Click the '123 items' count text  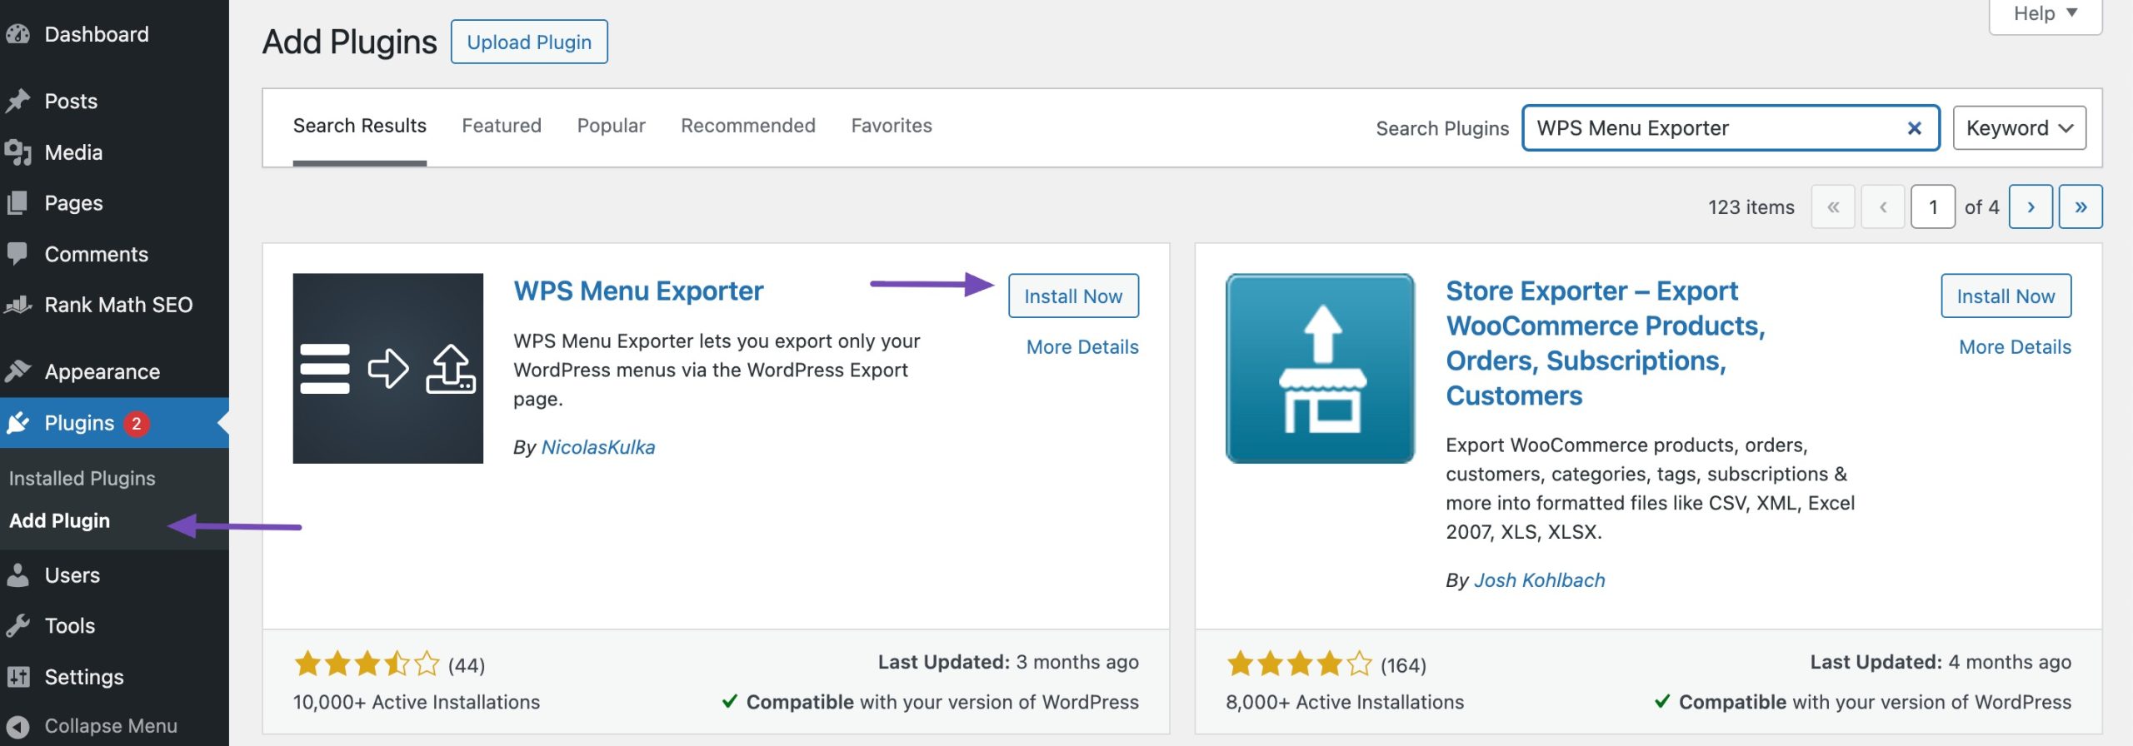[1751, 207]
